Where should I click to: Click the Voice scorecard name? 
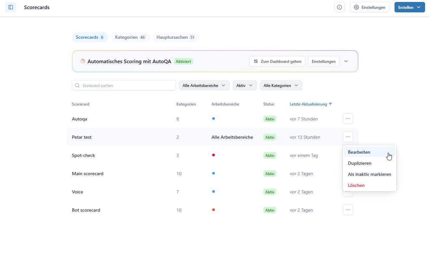point(77,192)
